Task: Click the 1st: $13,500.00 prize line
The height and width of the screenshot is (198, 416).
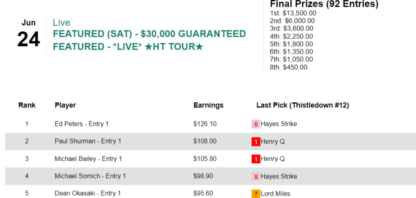Action: pyautogui.click(x=293, y=13)
